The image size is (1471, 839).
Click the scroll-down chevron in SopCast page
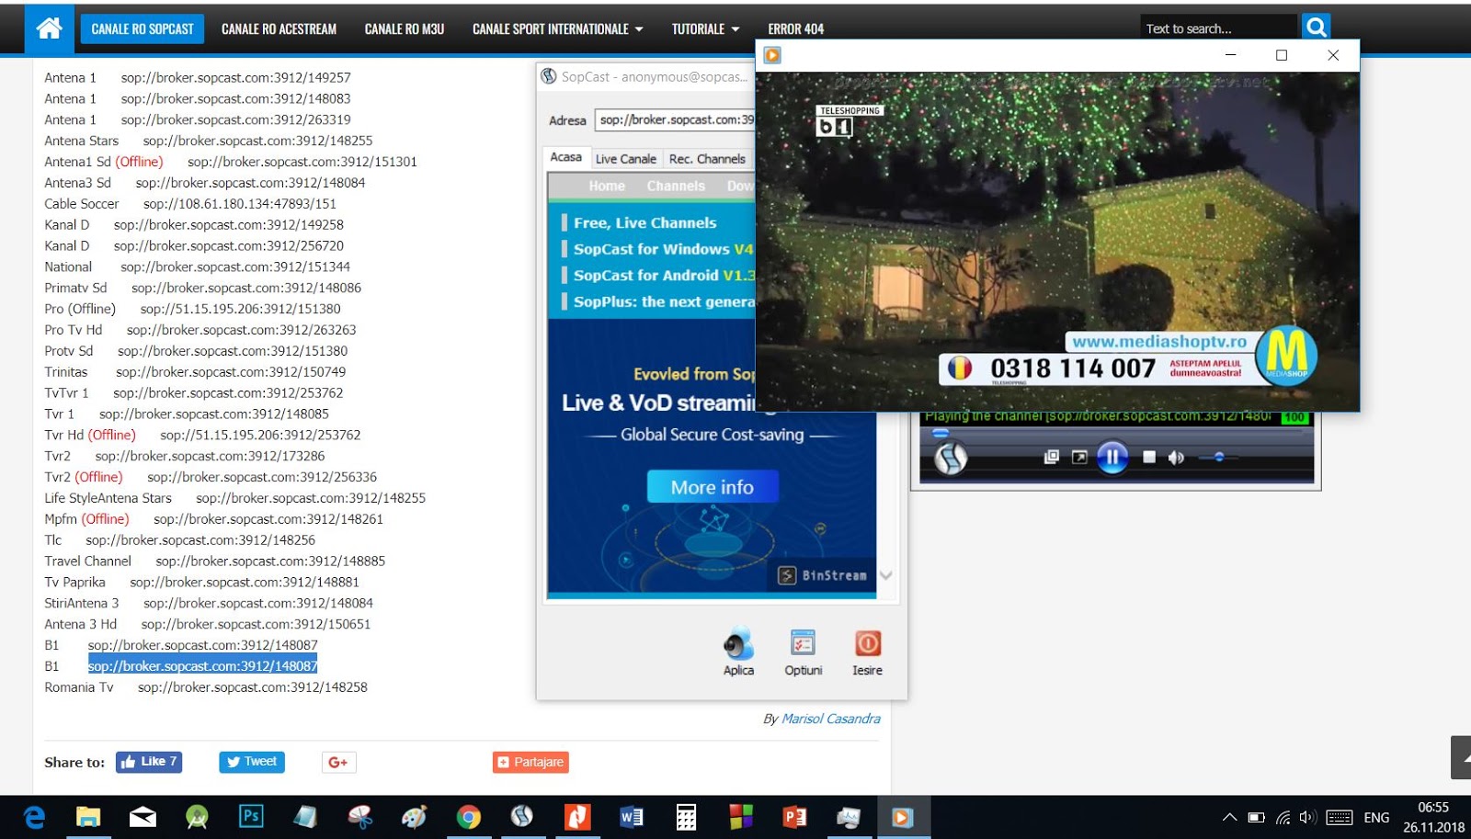[x=886, y=575]
